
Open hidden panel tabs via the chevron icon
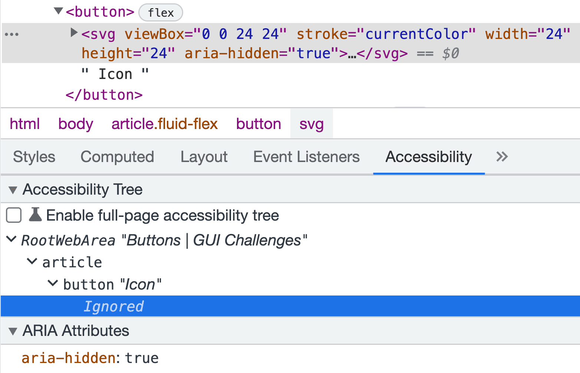point(502,157)
